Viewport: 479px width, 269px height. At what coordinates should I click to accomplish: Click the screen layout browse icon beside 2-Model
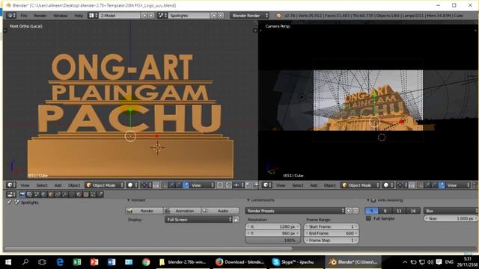(x=93, y=15)
